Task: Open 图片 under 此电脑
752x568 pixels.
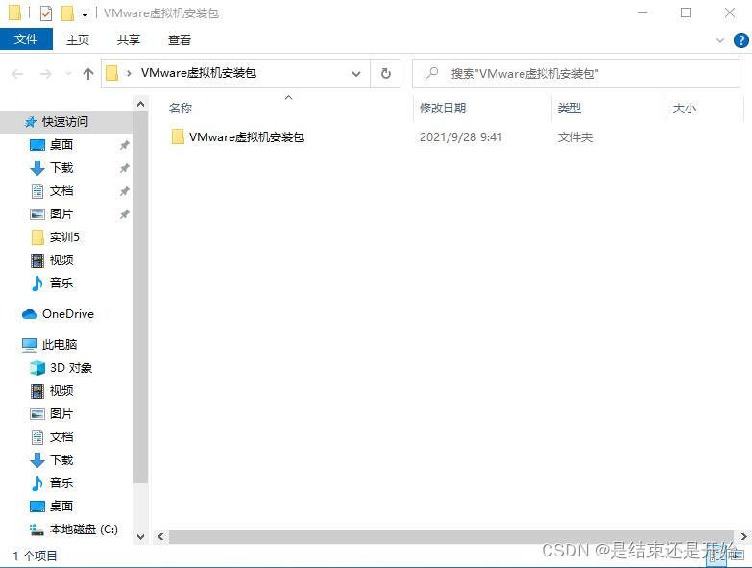Action: pyautogui.click(x=61, y=414)
